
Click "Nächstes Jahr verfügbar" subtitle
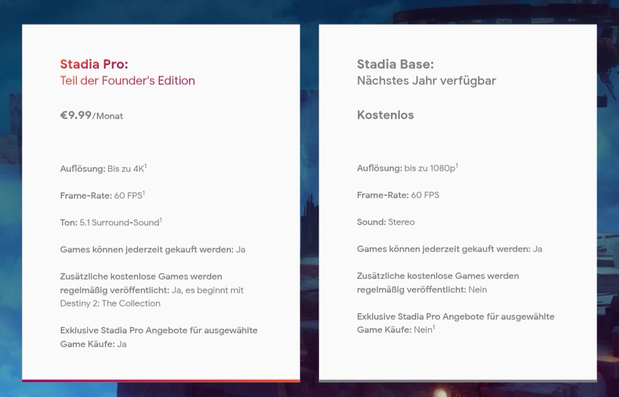[426, 81]
